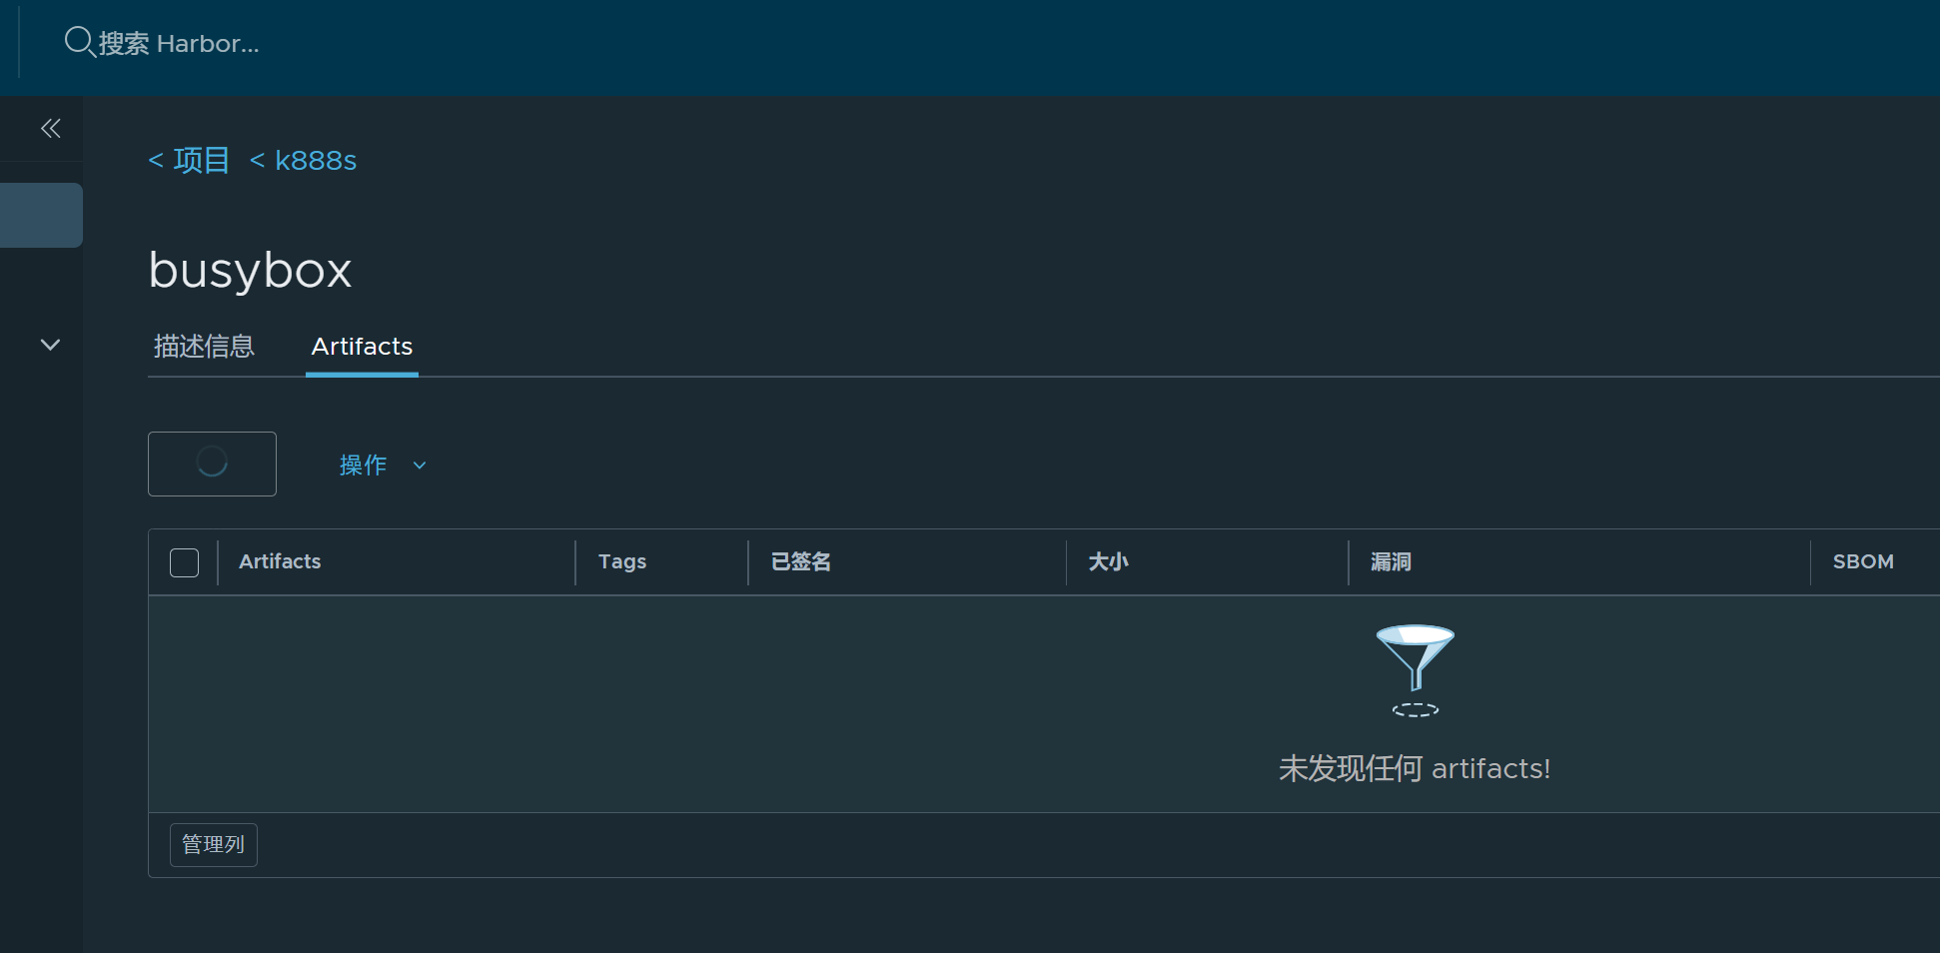The width and height of the screenshot is (1940, 953).
Task: Go back to 项目 via breadcrumb
Action: [190, 160]
